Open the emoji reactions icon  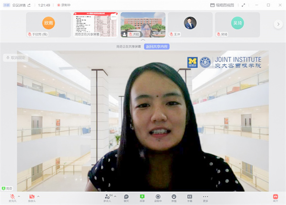(x=174, y=197)
